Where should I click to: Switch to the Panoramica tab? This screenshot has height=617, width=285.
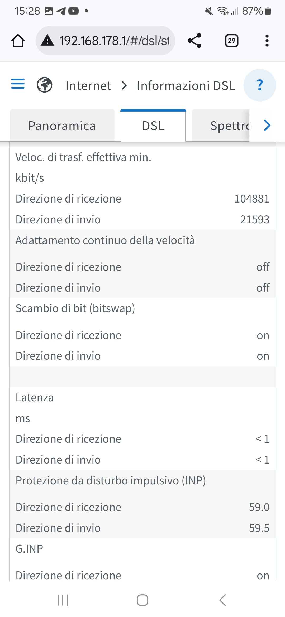(x=62, y=126)
